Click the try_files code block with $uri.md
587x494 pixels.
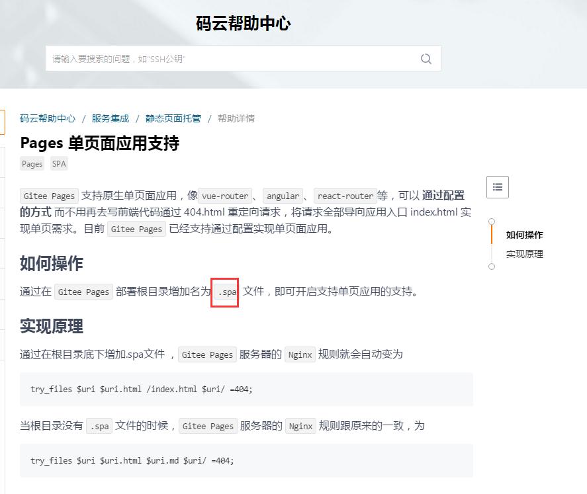point(246,461)
